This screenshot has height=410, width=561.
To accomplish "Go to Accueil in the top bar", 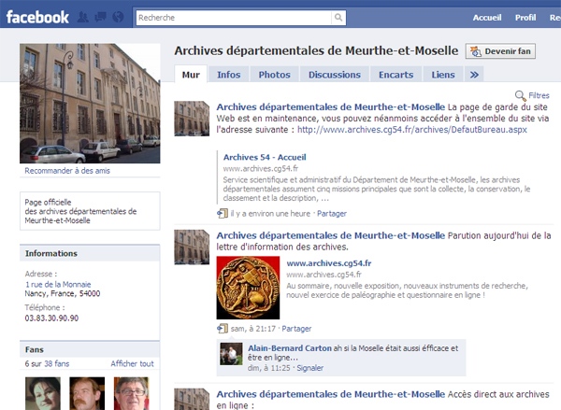I will coord(487,18).
